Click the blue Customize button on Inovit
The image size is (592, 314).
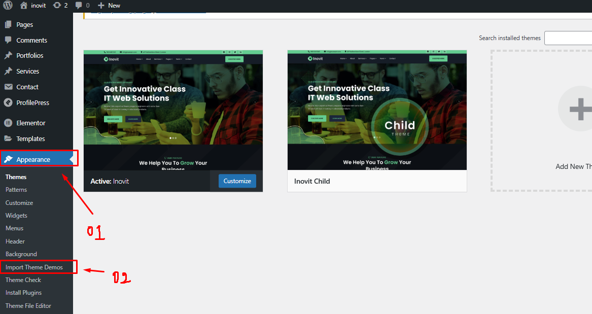coord(237,181)
